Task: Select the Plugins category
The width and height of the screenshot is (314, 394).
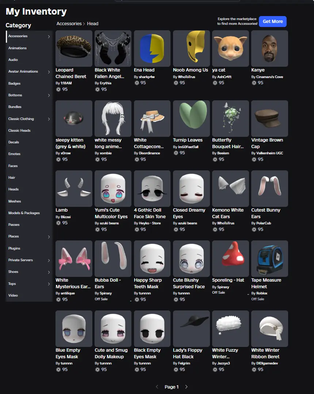Action: [14, 248]
